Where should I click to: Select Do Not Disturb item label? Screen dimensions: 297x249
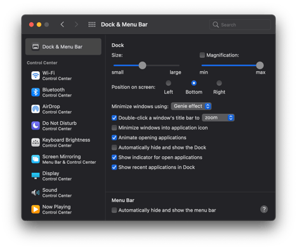click(60, 123)
